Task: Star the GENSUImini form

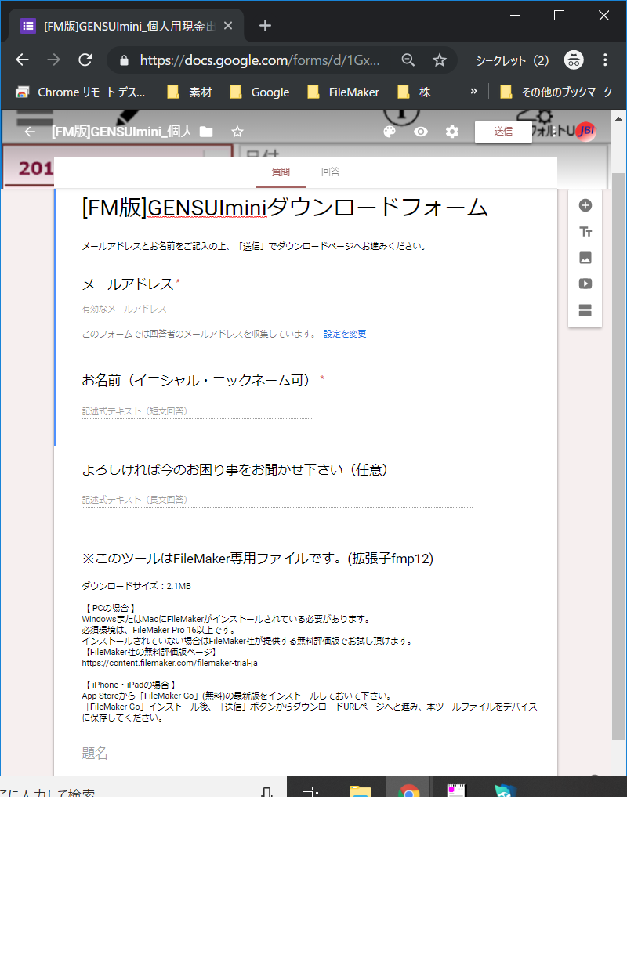Action: pyautogui.click(x=237, y=132)
